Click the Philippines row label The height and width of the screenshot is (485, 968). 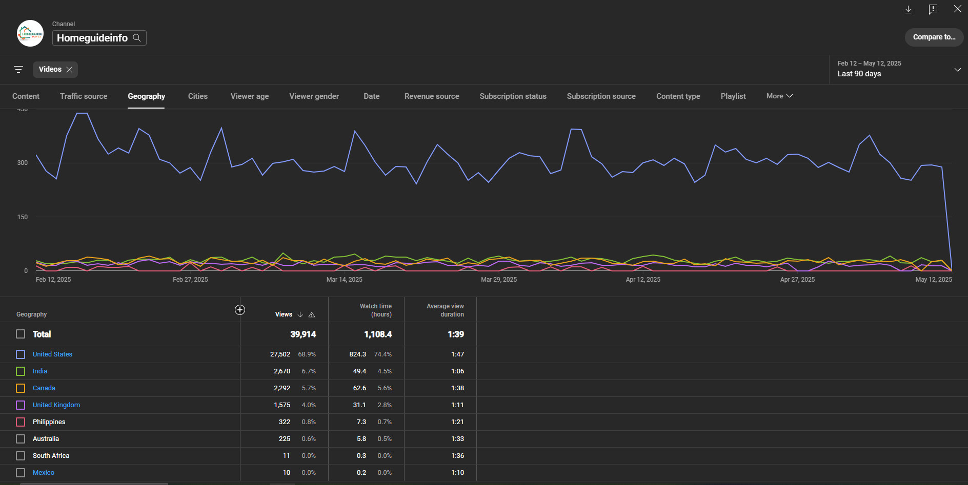click(49, 422)
